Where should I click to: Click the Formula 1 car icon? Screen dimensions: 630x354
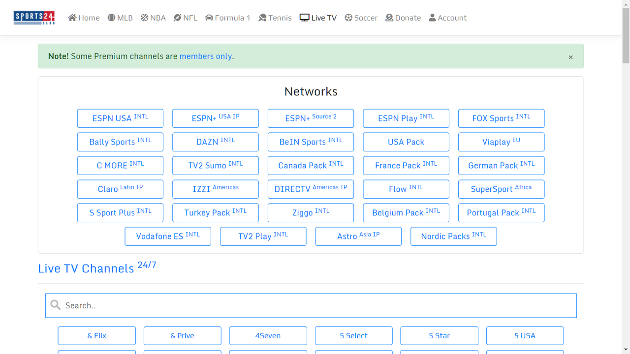coord(209,18)
